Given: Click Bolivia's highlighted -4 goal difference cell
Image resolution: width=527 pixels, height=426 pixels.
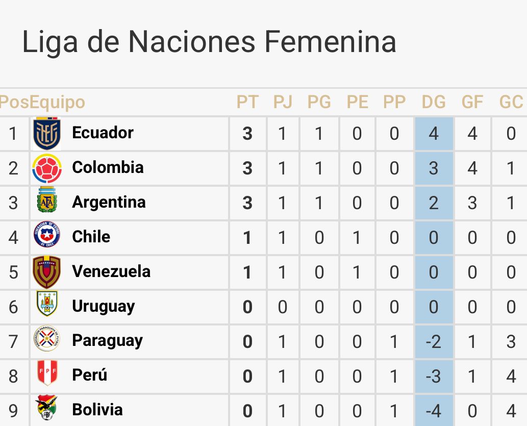Looking at the screenshot, I should 434,410.
